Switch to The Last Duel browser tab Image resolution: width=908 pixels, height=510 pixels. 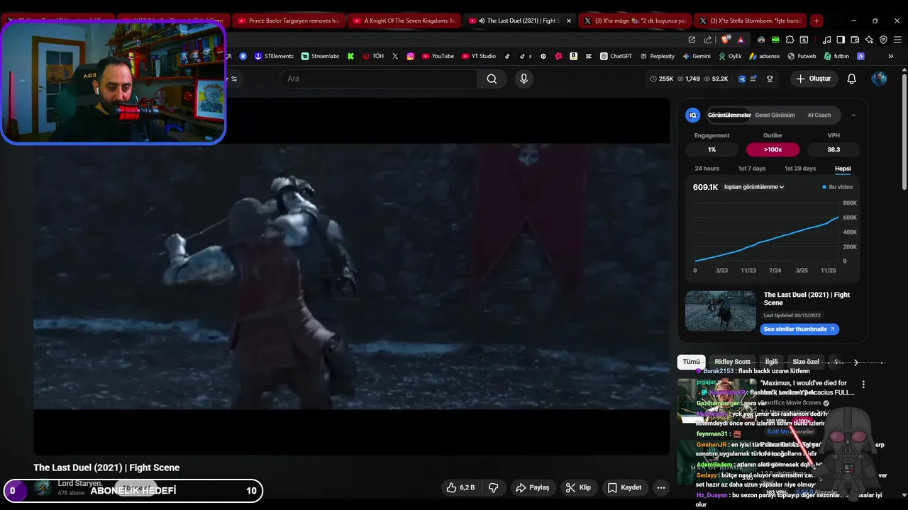(x=519, y=21)
